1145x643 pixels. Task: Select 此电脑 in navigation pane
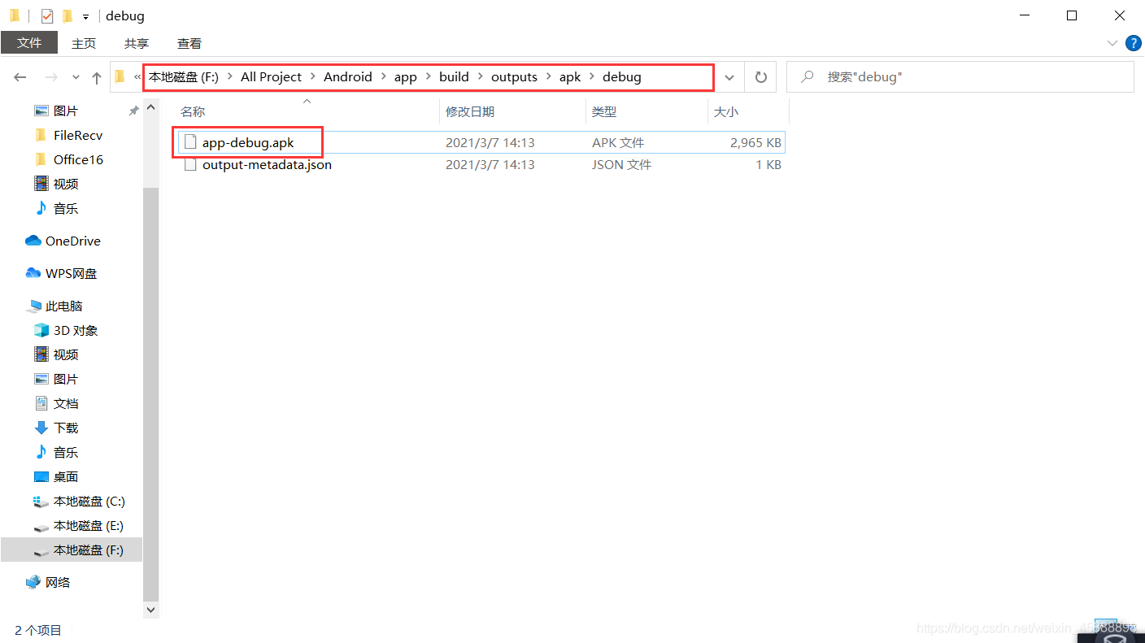pos(64,306)
